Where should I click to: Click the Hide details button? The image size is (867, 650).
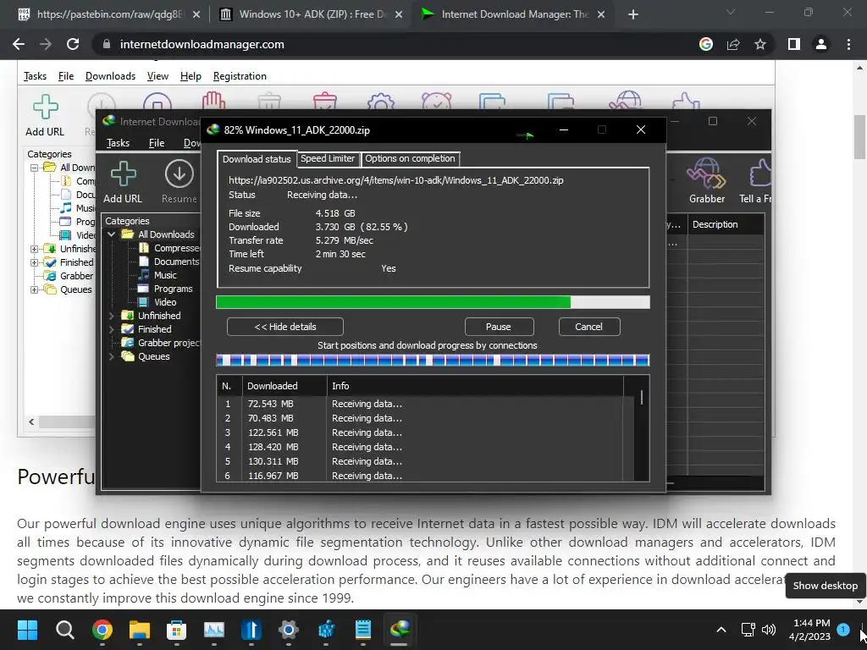pyautogui.click(x=284, y=327)
